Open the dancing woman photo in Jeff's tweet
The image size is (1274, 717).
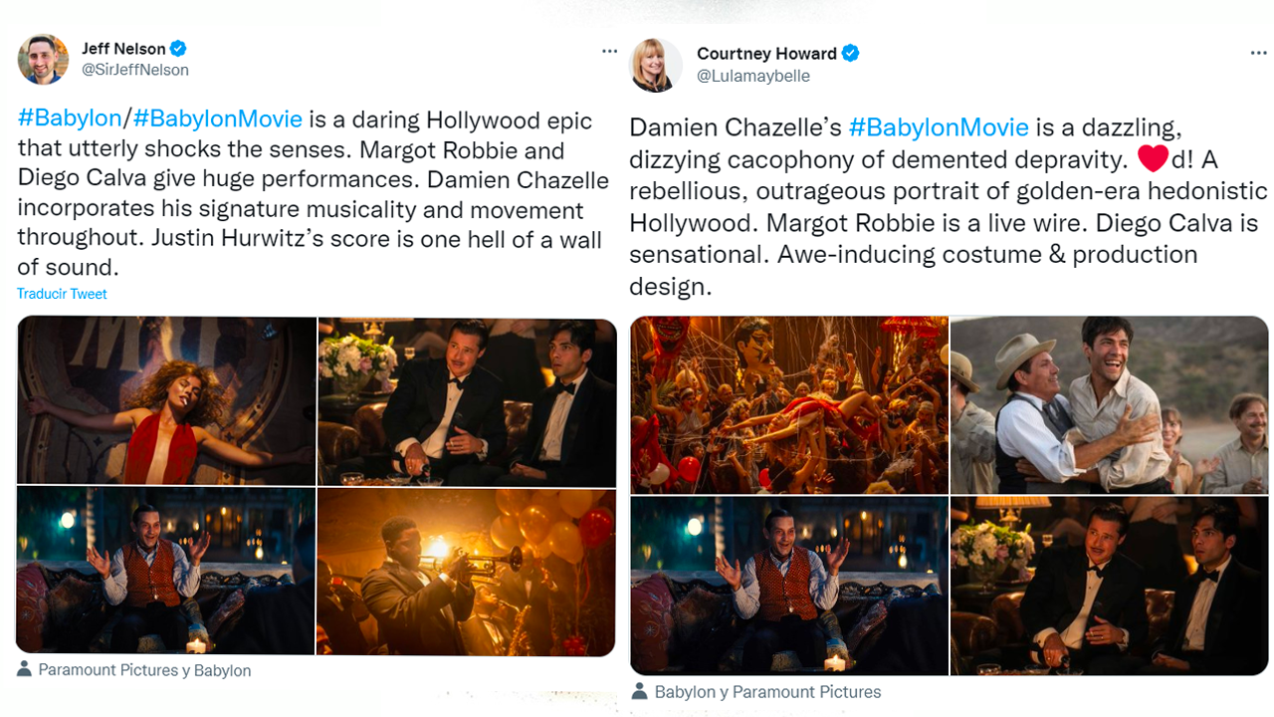click(166, 400)
